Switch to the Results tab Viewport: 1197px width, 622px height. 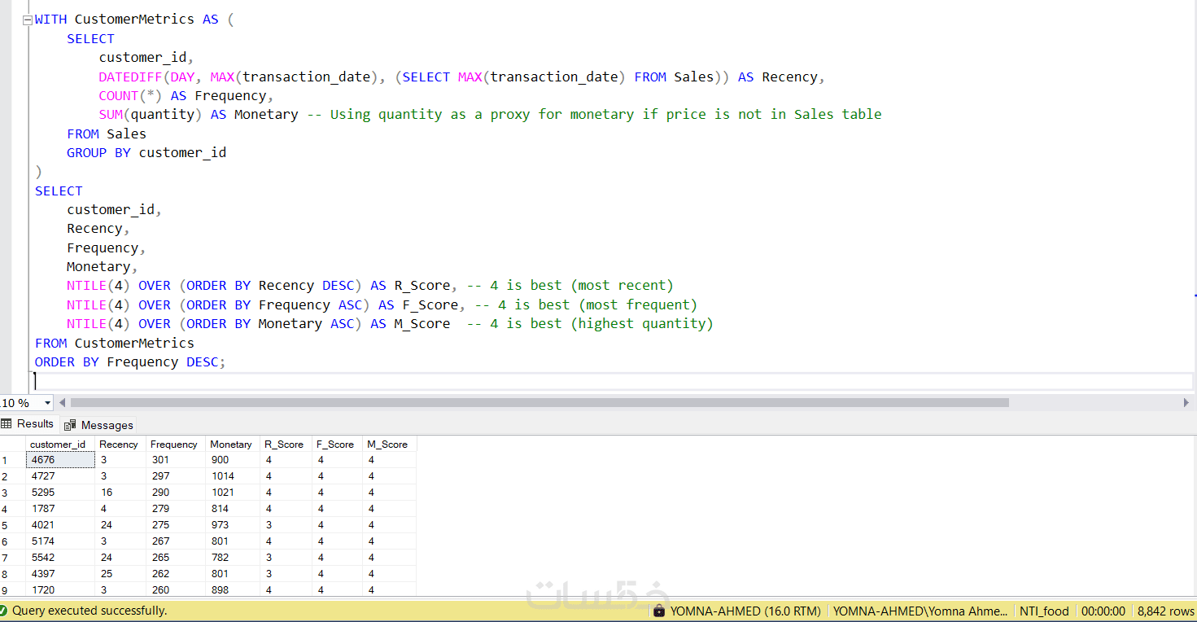tap(28, 424)
